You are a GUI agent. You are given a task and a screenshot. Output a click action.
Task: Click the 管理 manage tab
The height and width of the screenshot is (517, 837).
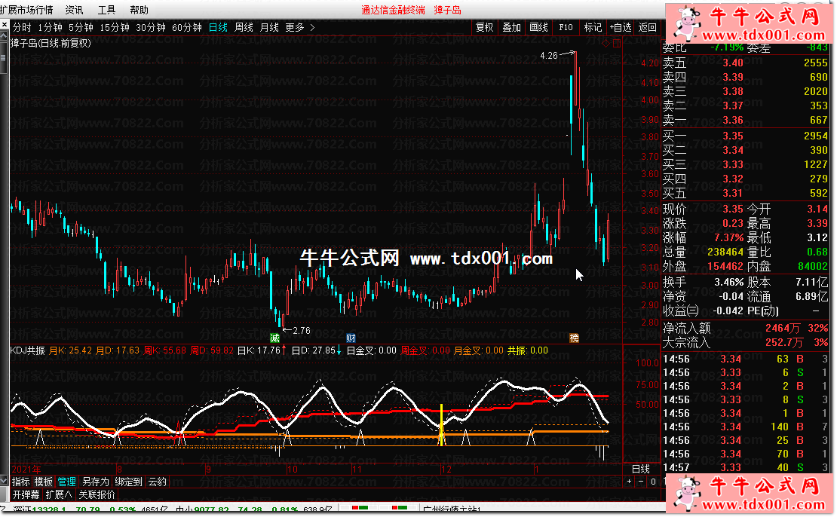[66, 482]
